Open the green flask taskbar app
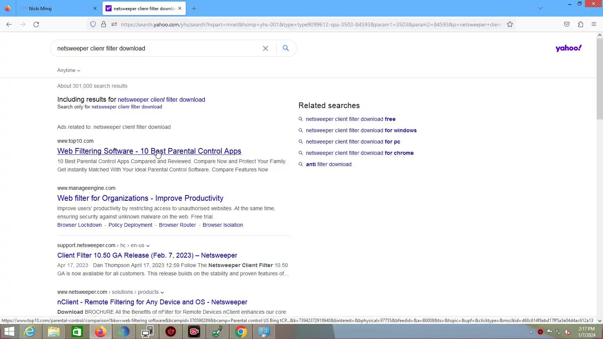The width and height of the screenshot is (603, 339). tap(217, 332)
